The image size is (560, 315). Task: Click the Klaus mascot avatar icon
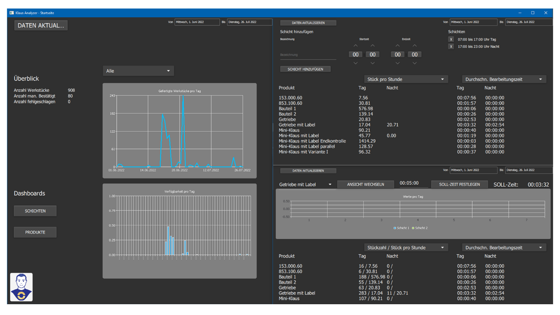click(x=22, y=287)
